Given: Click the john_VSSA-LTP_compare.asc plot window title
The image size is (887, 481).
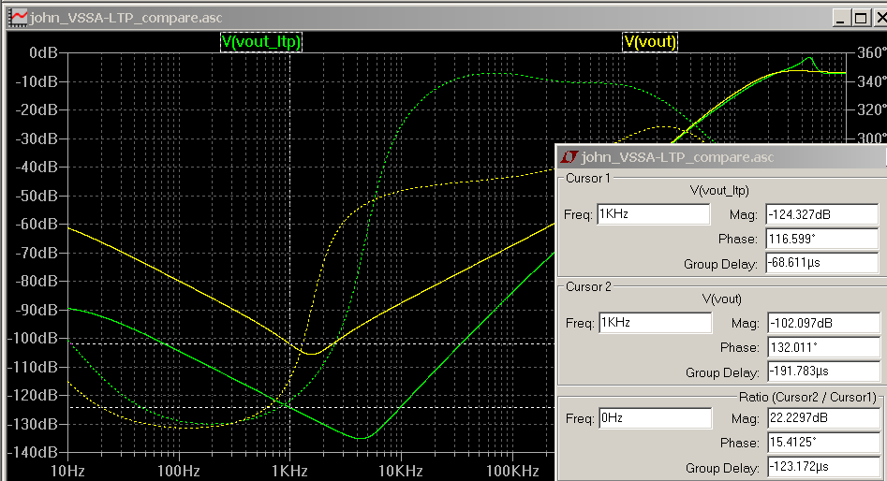Looking at the screenshot, I should tap(126, 18).
